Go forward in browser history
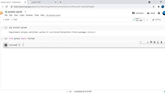165x93 pixels. click(2, 7)
